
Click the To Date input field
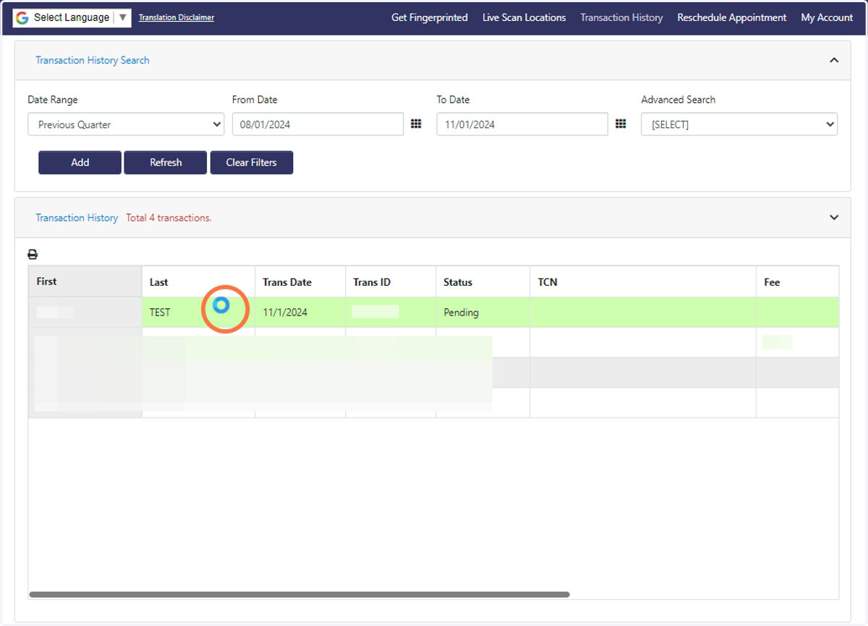[522, 124]
